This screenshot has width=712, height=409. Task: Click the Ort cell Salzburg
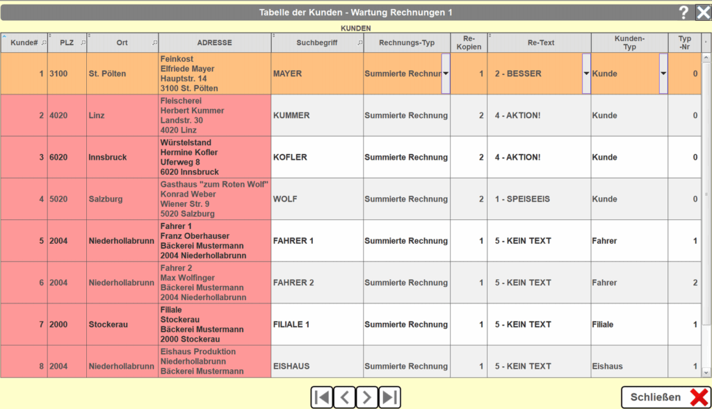[x=122, y=199]
